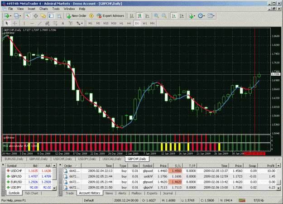Toggle chart auto scroll
Viewport: 283px width, 204px height.
(174, 16)
